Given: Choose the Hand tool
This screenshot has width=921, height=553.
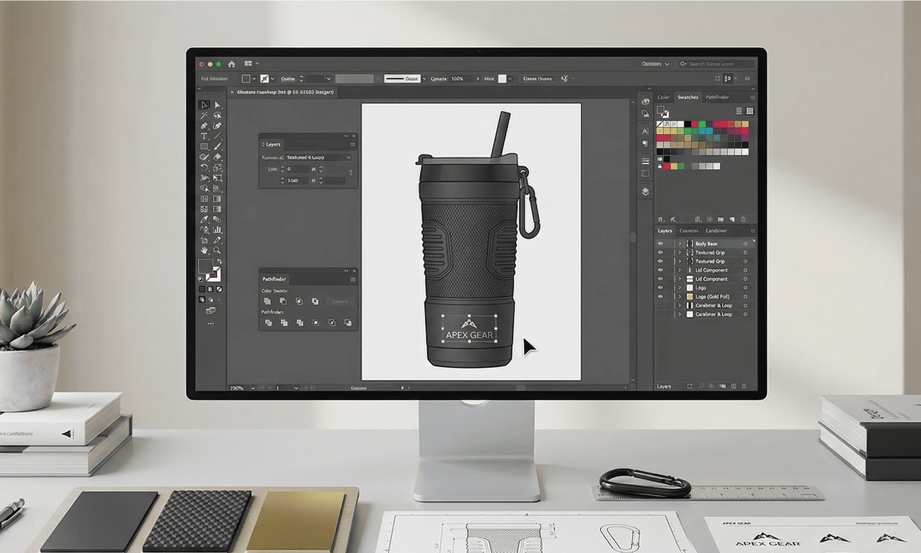Looking at the screenshot, I should click(204, 250).
